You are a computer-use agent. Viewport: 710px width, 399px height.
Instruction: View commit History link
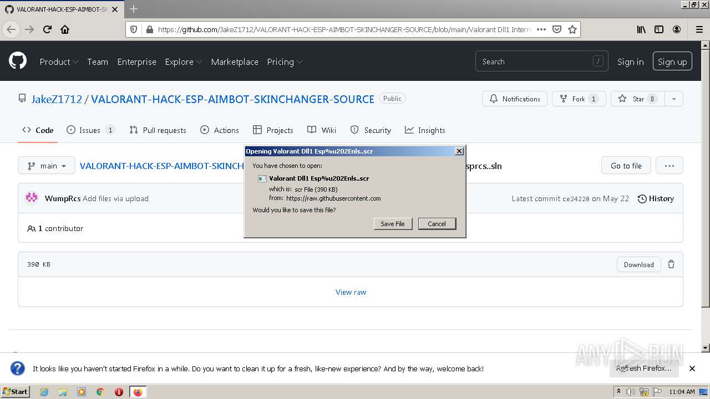click(656, 198)
